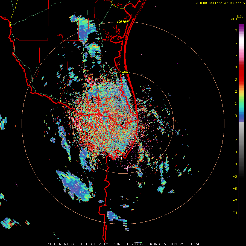Click the [dB] unit label
The height and width of the screenshot is (246, 246).
click(x=233, y=19)
